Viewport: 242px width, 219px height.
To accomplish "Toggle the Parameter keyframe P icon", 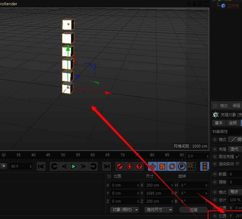I will 182,166.
